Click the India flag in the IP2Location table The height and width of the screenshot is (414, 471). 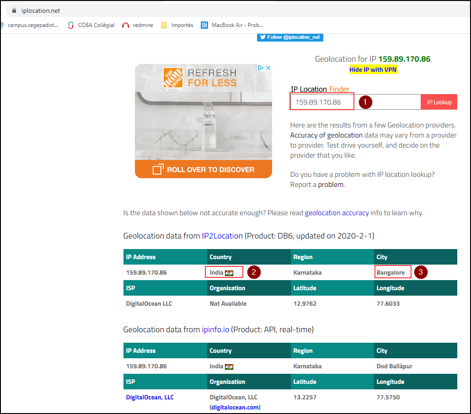coord(229,273)
